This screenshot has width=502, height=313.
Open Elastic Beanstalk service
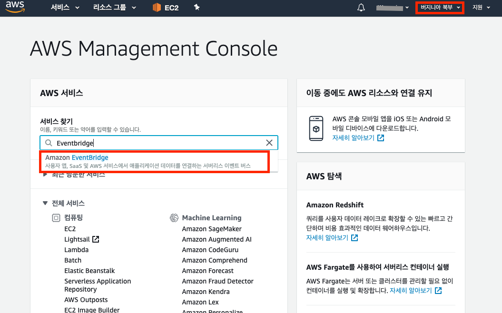tap(89, 271)
